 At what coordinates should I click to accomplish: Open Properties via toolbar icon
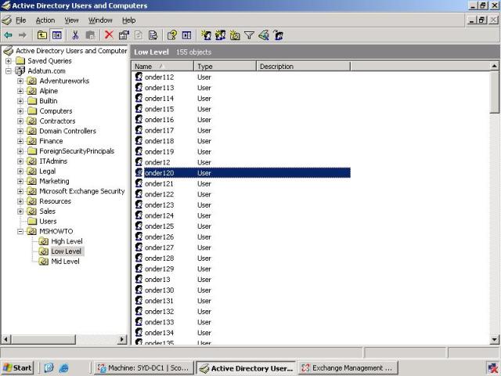click(x=124, y=35)
